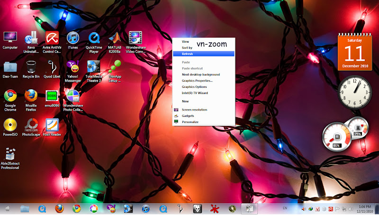Viewport: 379px width, 216px height.
Task: Select the PowerISO desktop icon
Action: point(10,128)
